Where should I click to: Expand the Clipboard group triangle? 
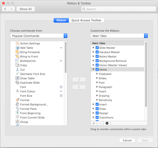[97, 74]
